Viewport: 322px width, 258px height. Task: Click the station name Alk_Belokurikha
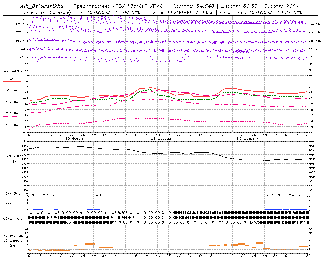click(x=42, y=6)
